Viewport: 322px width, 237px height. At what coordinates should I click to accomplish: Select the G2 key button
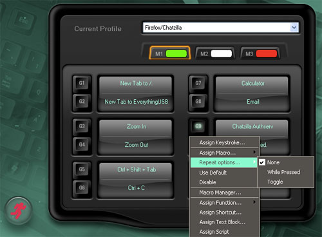(x=82, y=101)
